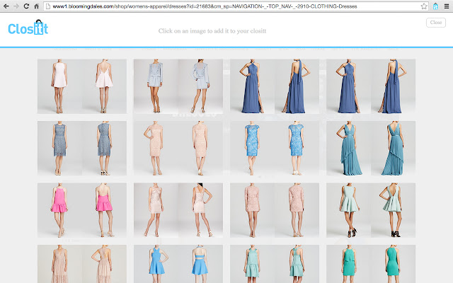Choose the blush long-sleeve lace dress, third row
Image resolution: width=453 pixels, height=283 pixels.
(275, 210)
